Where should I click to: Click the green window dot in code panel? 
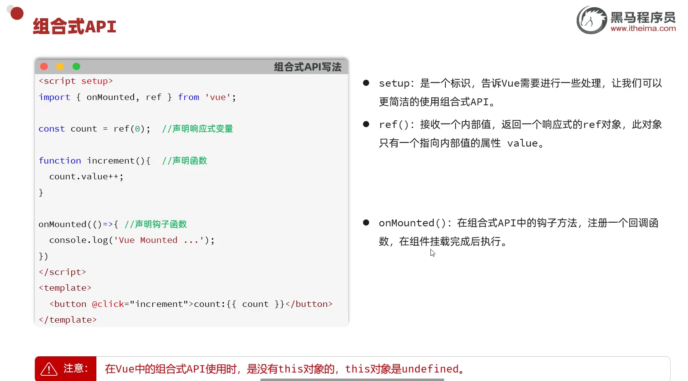76,66
